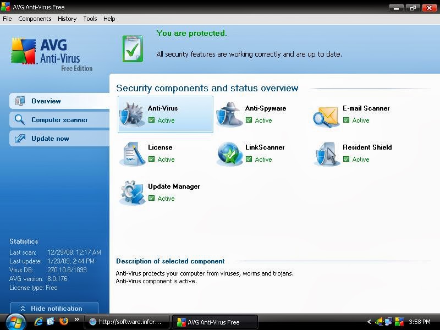Viewport: 440px width, 330px height.
Task: Open the Anti-Virus component icon
Action: point(131,114)
